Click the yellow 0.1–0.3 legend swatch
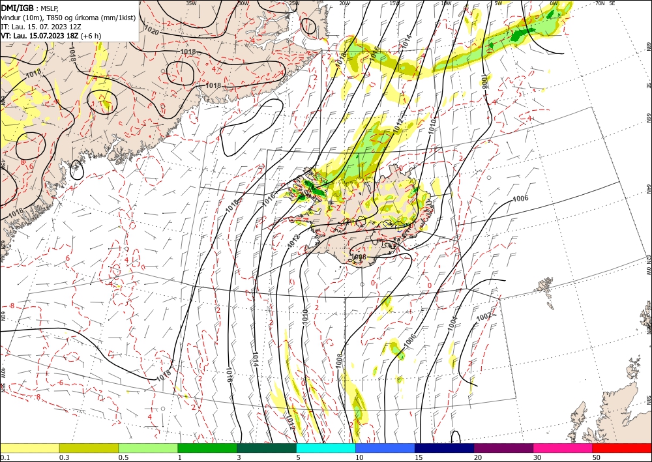 point(29,448)
